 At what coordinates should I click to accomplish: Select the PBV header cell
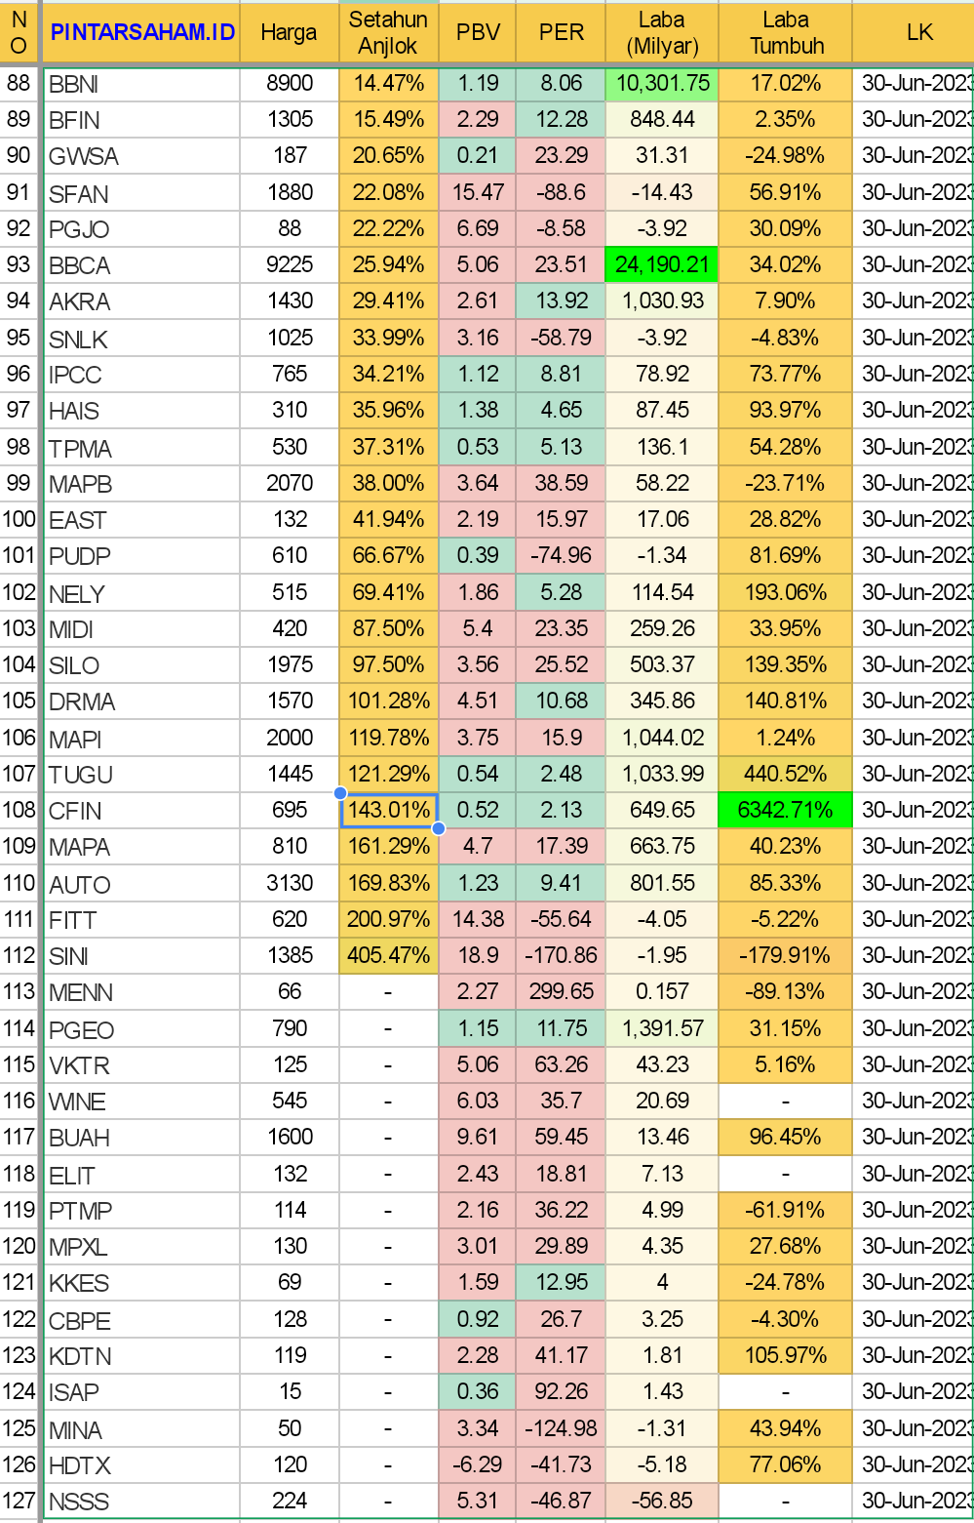(x=478, y=32)
